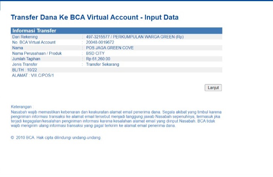Image resolution: width=273 pixels, height=177 pixels.
Task: Select source account 497-3215577 PERKUMPULAN WARGA GREEN
Action: 135,37
